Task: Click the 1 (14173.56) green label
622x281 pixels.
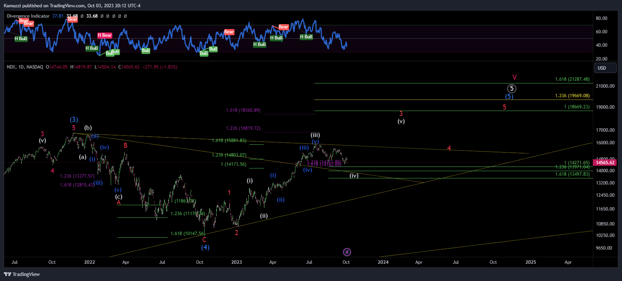Action: pos(233,164)
